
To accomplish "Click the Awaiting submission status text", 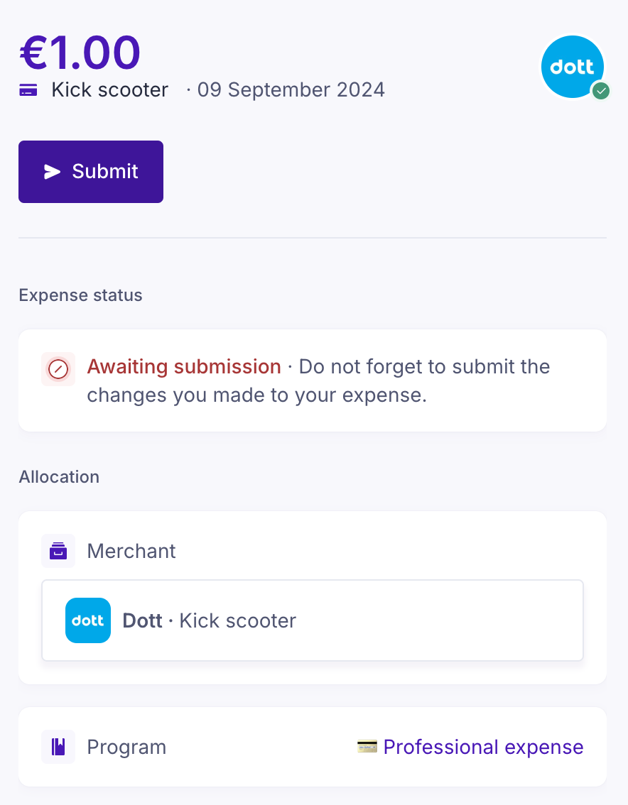I will pyautogui.click(x=184, y=367).
